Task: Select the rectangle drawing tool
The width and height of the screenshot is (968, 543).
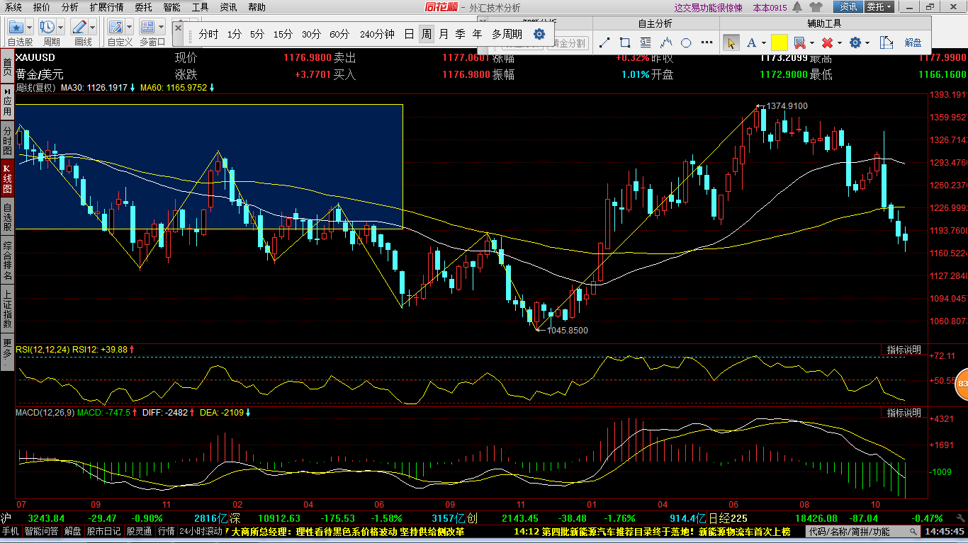Action: pos(625,42)
